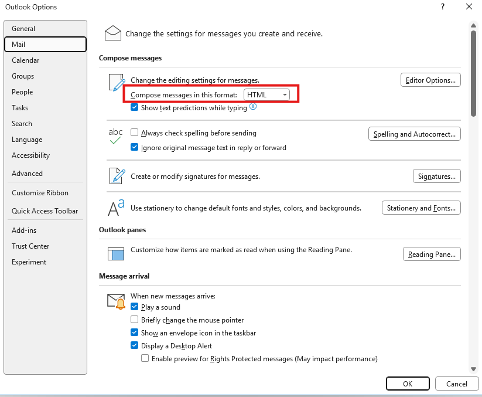482x397 pixels.
Task: Uncheck Display a Desktop Alert
Action: coord(134,345)
